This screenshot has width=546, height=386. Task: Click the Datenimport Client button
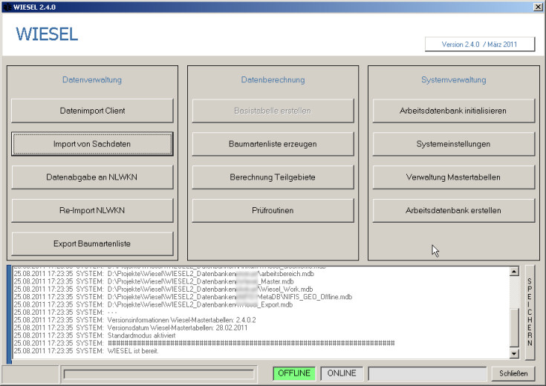click(x=92, y=111)
